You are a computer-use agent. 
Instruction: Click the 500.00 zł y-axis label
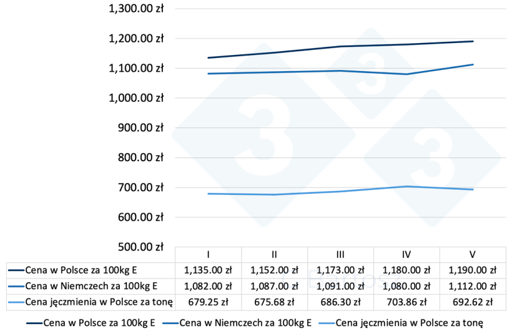(x=140, y=247)
